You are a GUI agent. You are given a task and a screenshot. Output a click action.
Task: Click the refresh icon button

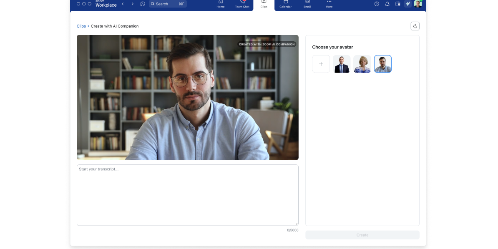point(415,26)
